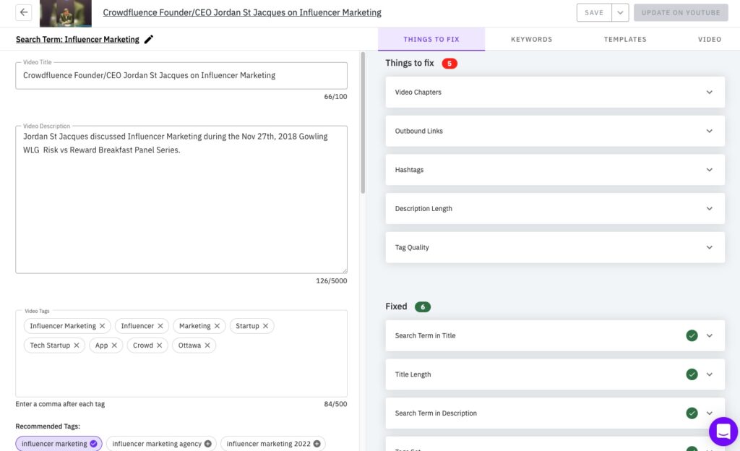Click the 84/500 tags character counter
The image size is (740, 451).
335,404
